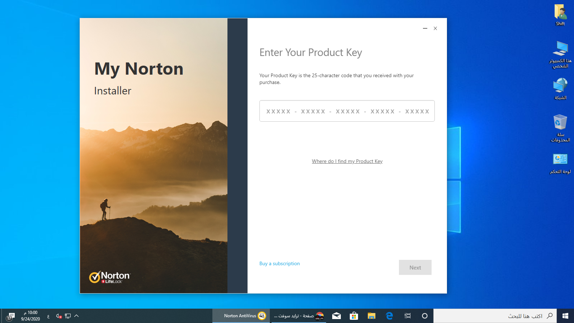This screenshot has width=574, height=323.
Task: Click the network icon in system tray
Action: pos(68,316)
